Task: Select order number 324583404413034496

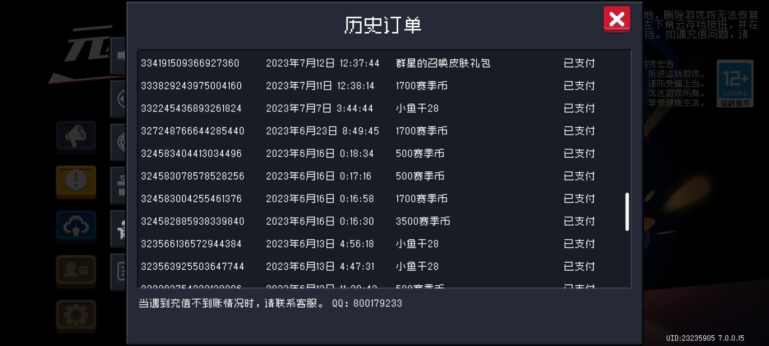Action: coord(191,153)
